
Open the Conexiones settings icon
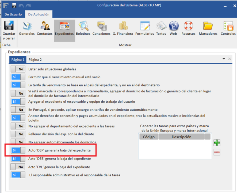[x=101, y=26]
